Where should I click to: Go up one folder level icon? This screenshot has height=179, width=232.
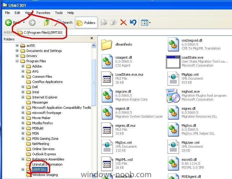point(47,22)
